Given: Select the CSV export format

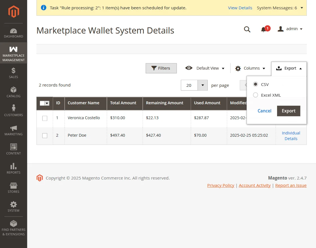Looking at the screenshot, I should (x=255, y=84).
